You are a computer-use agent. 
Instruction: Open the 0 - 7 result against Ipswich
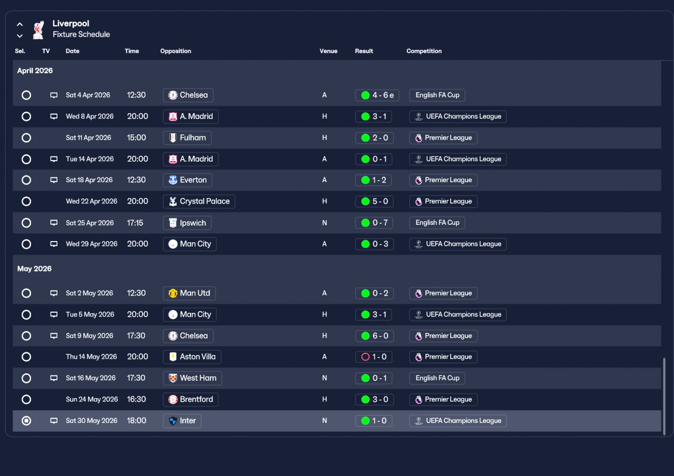click(x=374, y=223)
